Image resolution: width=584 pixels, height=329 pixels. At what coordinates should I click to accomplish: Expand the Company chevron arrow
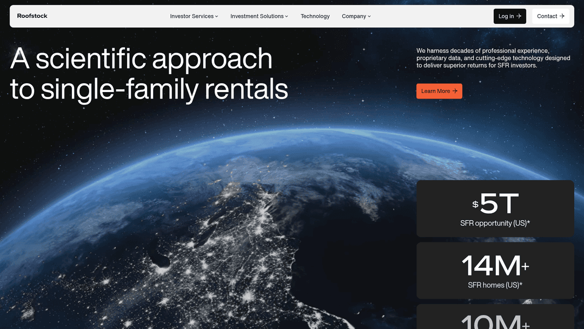[369, 16]
